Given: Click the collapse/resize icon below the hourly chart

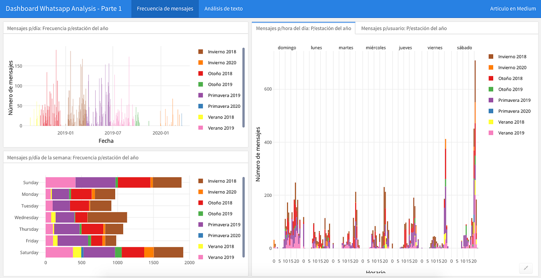Looking at the screenshot, I should (526, 268).
